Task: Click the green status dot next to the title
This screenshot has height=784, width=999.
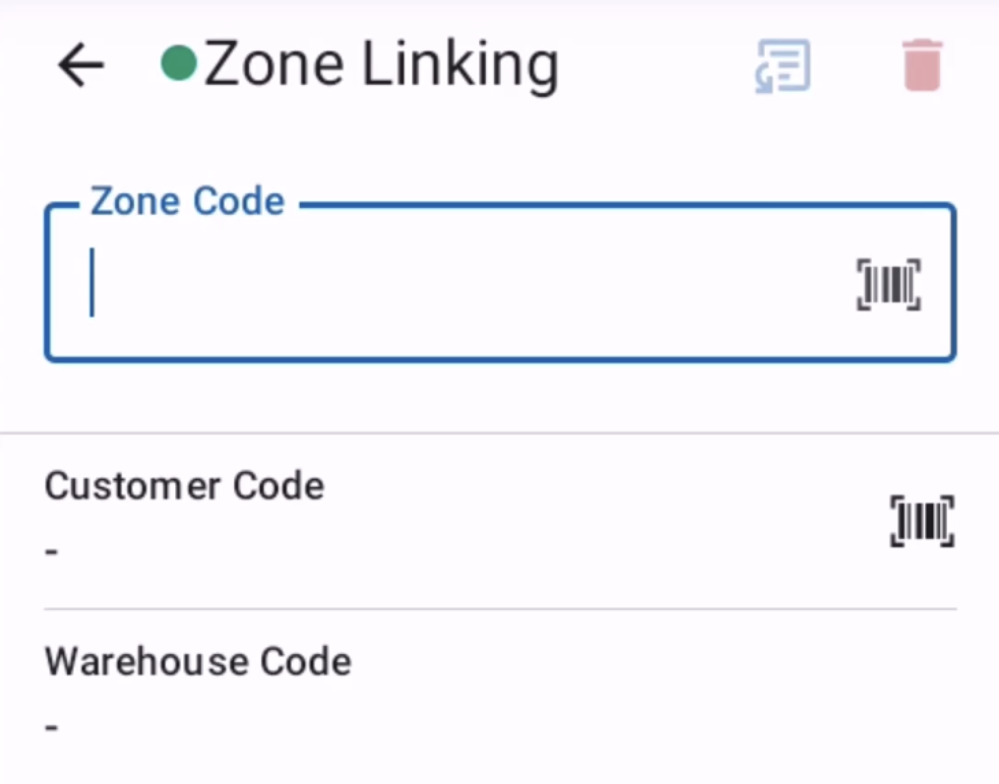Action: pos(179,63)
